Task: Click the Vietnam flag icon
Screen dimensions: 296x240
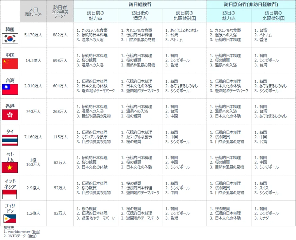Action: pos(10,168)
